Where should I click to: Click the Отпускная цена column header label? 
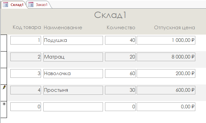(x=174, y=28)
